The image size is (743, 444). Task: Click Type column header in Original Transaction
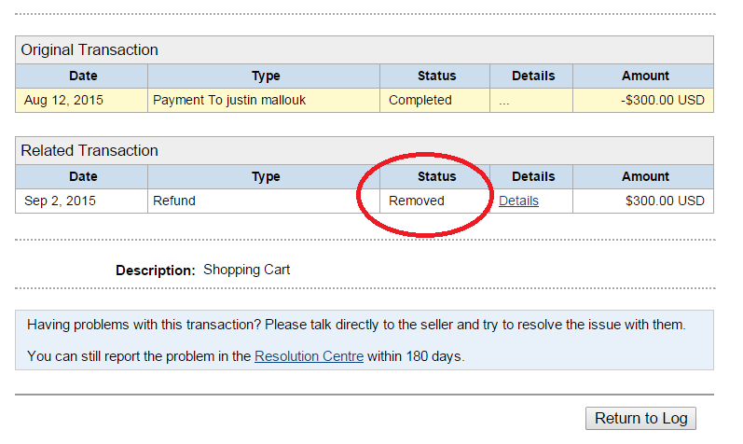(266, 76)
